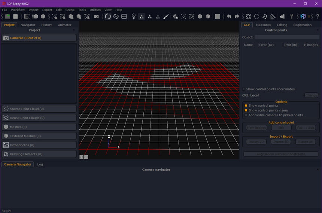
Task: Click the undo arrow icon
Action: click(x=229, y=16)
